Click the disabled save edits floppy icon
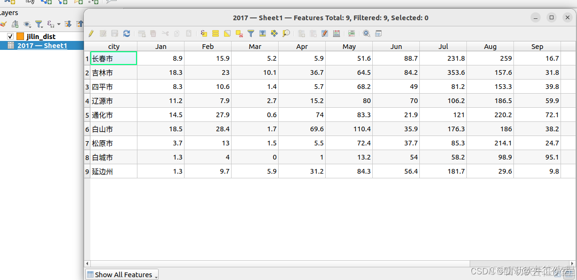 pyautogui.click(x=114, y=33)
